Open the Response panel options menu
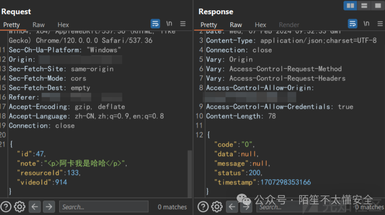Screen dimensions: 385x215 [380, 24]
